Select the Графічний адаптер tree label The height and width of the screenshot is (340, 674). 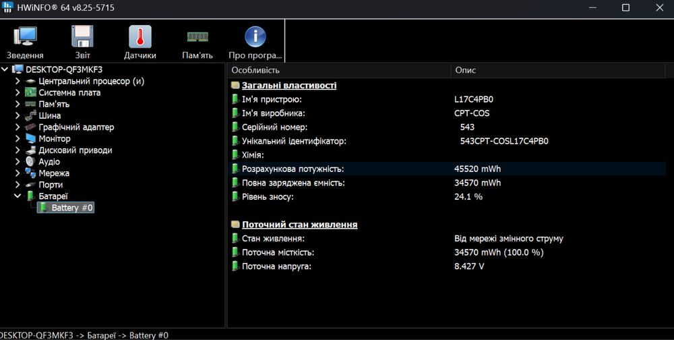[76, 127]
